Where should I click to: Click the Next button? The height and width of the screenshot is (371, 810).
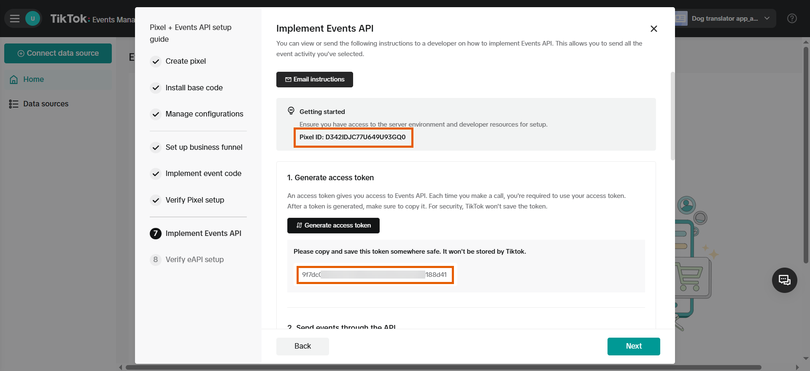coord(634,346)
